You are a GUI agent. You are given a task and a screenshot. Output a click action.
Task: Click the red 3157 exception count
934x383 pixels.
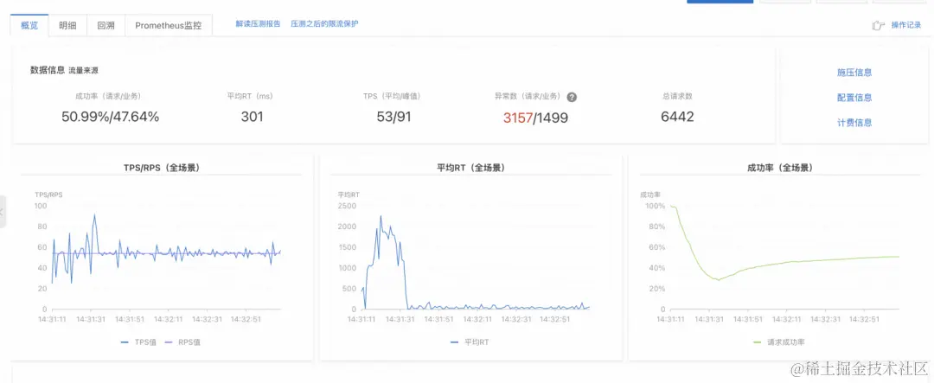coord(517,118)
